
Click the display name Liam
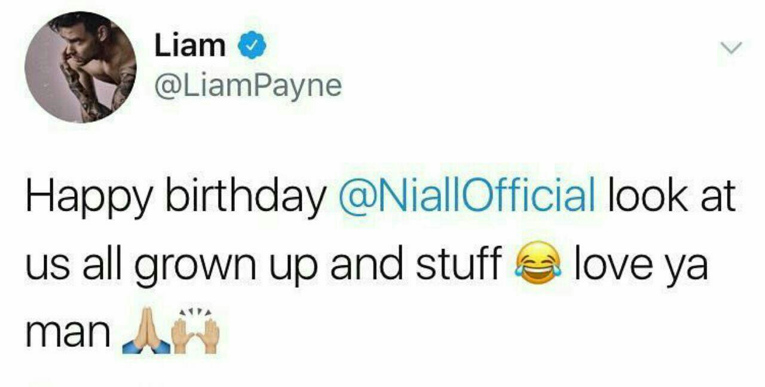click(190, 45)
